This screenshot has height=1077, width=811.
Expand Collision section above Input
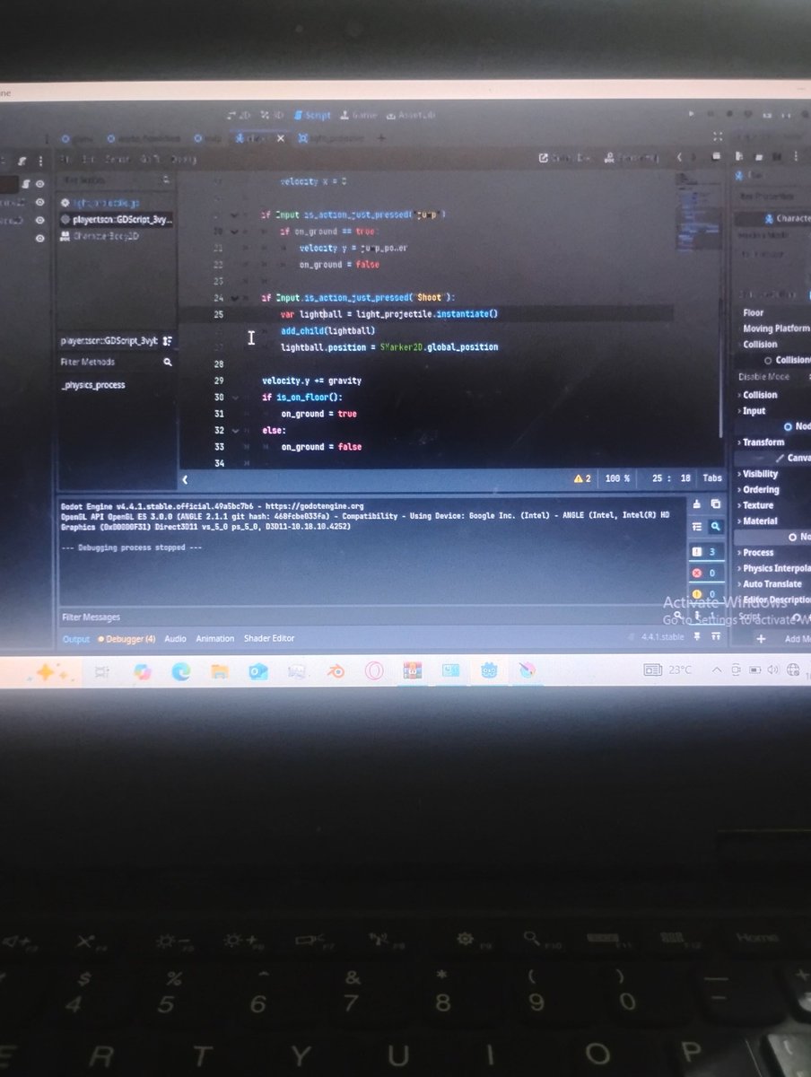pos(759,395)
